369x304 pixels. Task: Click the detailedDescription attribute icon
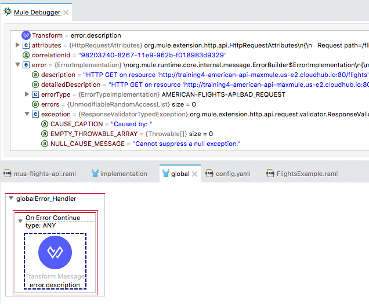tap(35, 85)
